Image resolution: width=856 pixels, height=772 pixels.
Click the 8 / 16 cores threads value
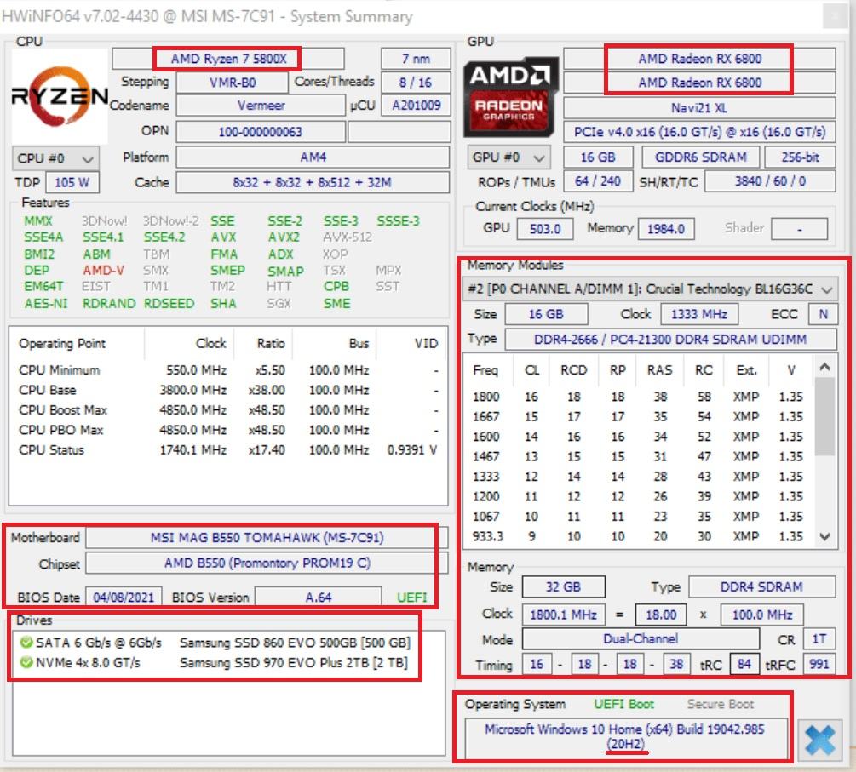(416, 83)
